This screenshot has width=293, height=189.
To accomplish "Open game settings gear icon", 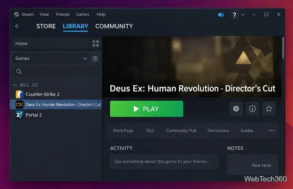I will click(236, 109).
